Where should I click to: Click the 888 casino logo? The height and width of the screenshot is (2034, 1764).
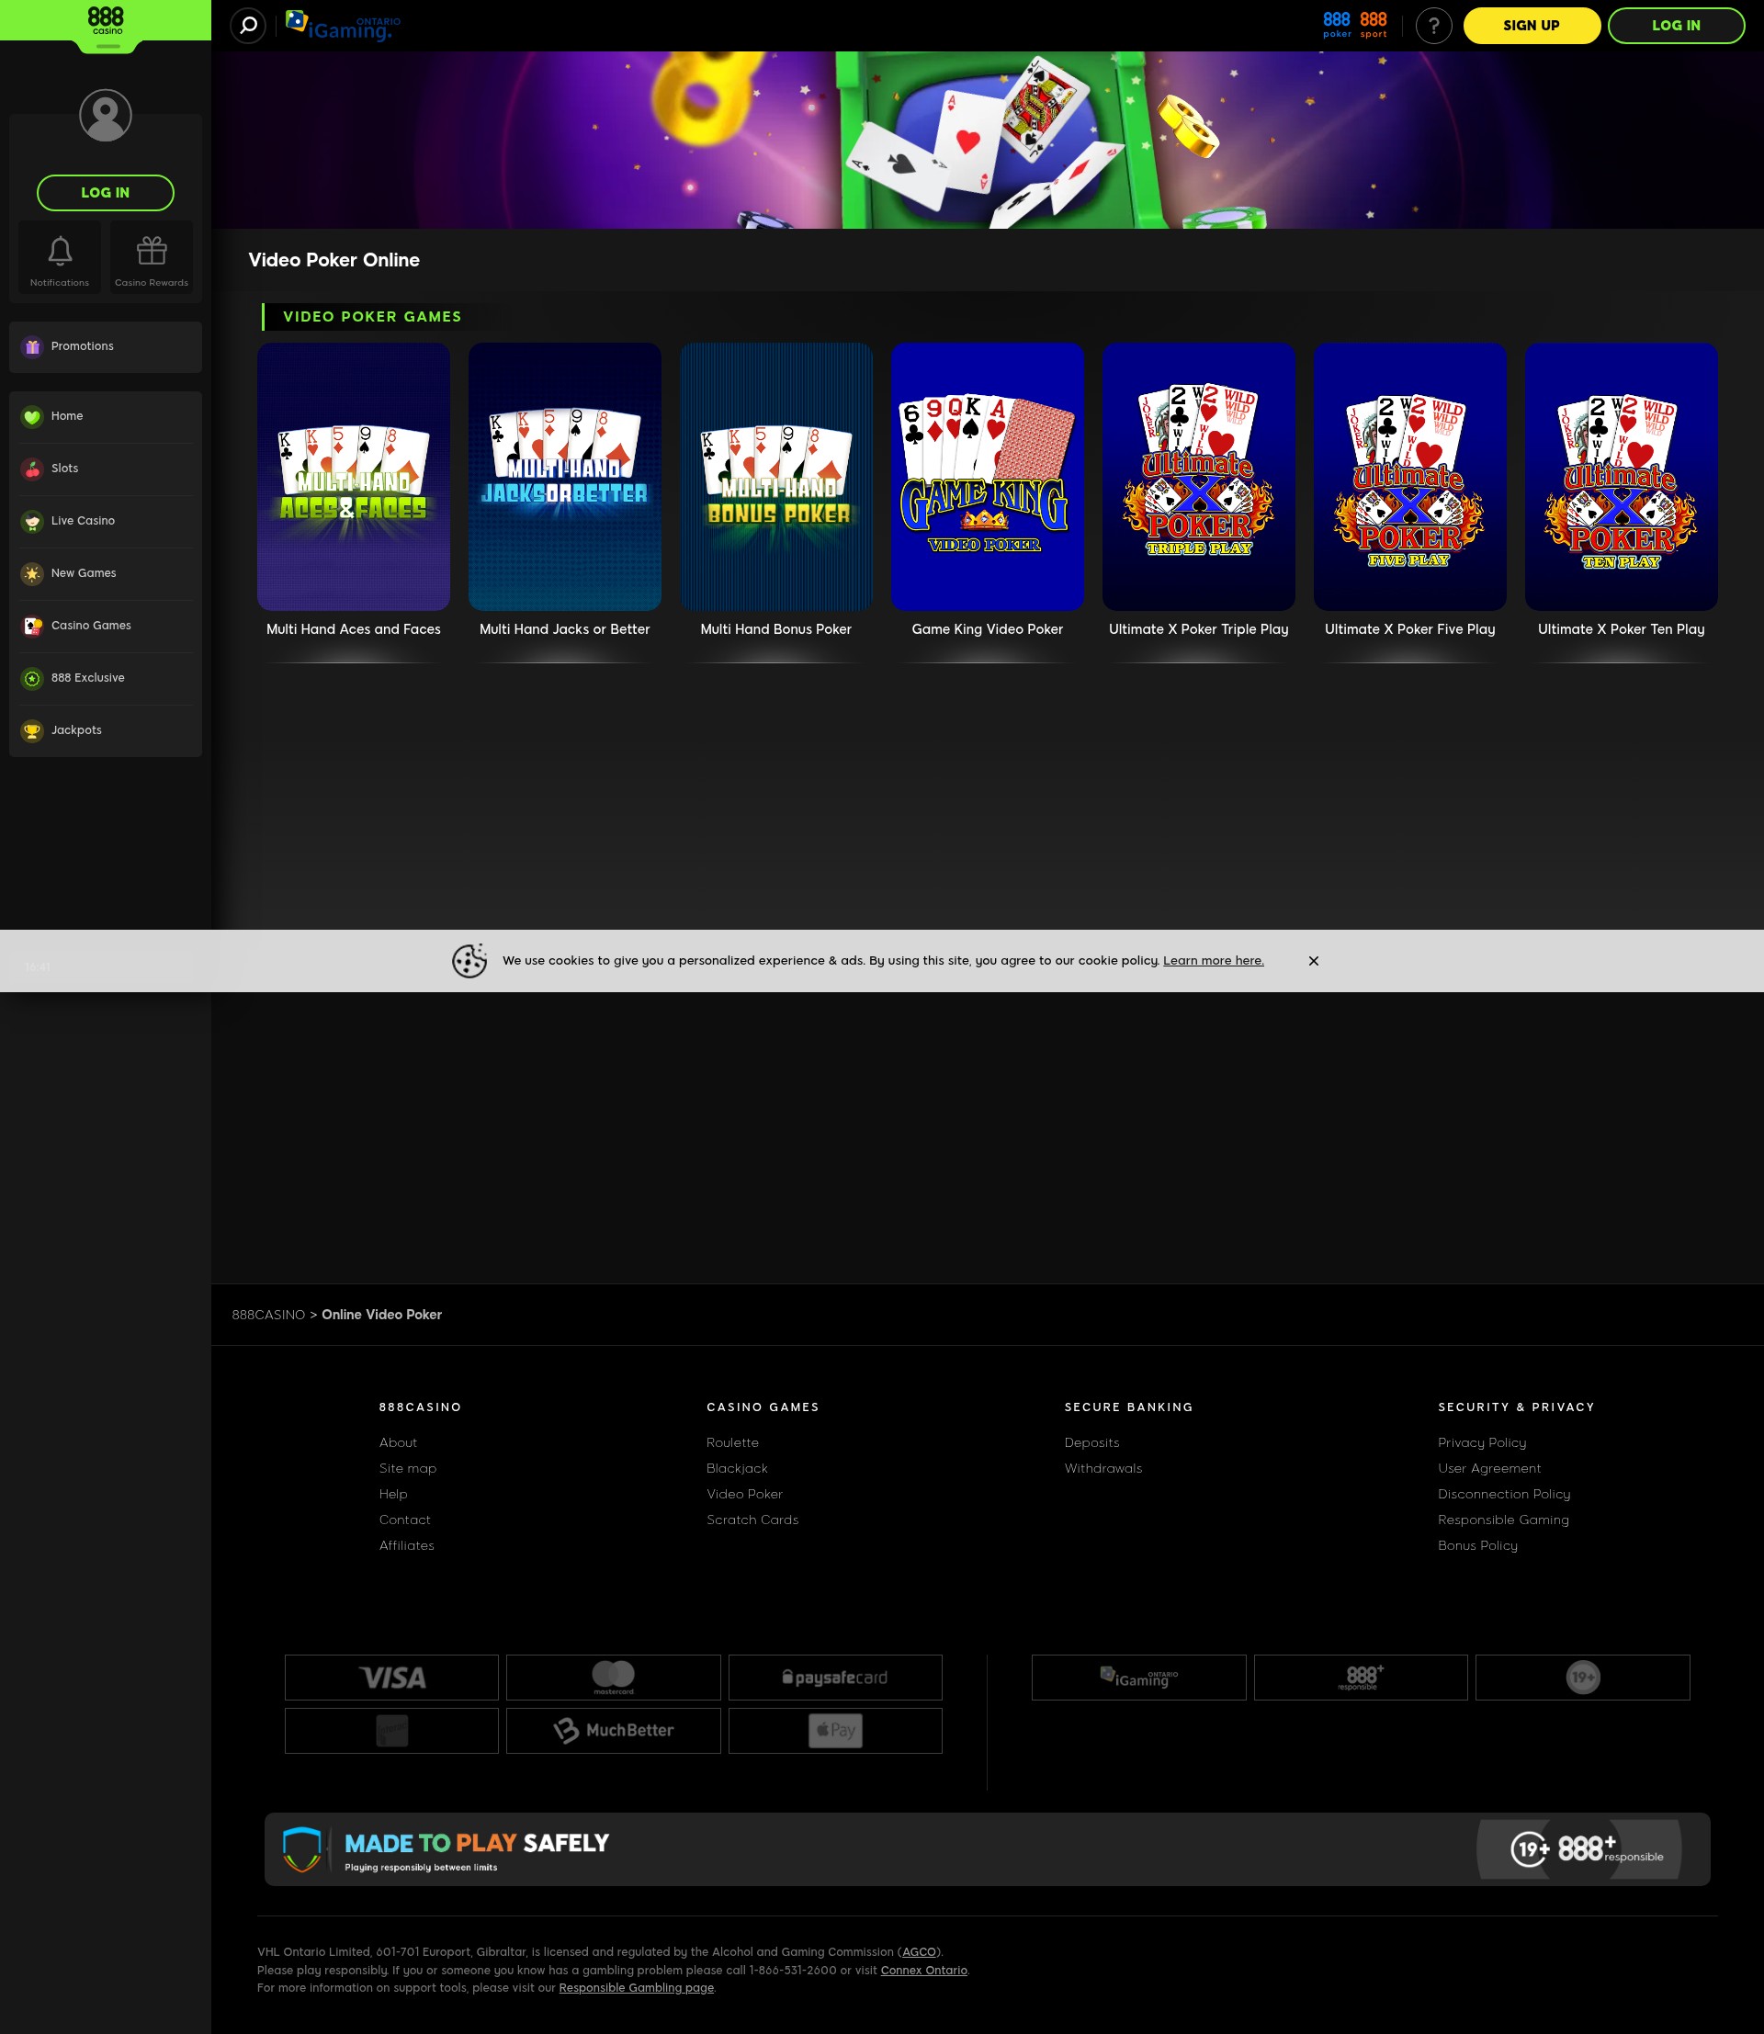[x=106, y=21]
